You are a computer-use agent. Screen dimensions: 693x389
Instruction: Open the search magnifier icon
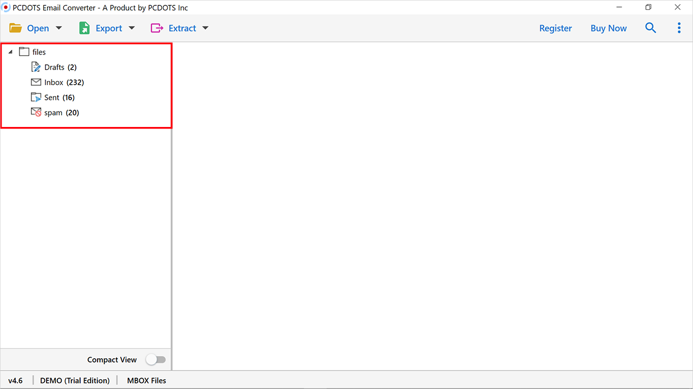pos(651,28)
